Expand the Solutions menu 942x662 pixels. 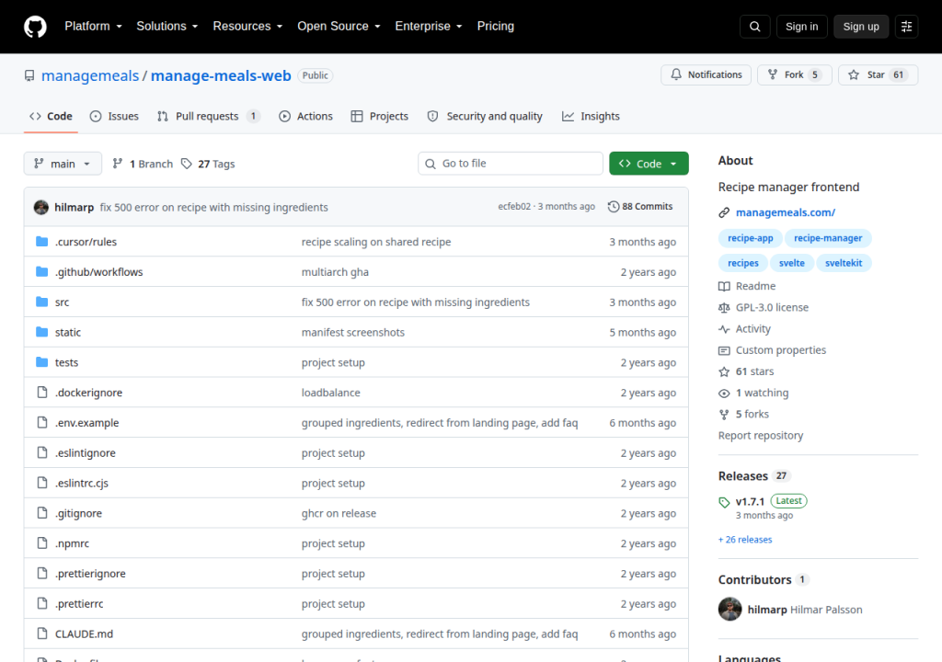pos(167,27)
